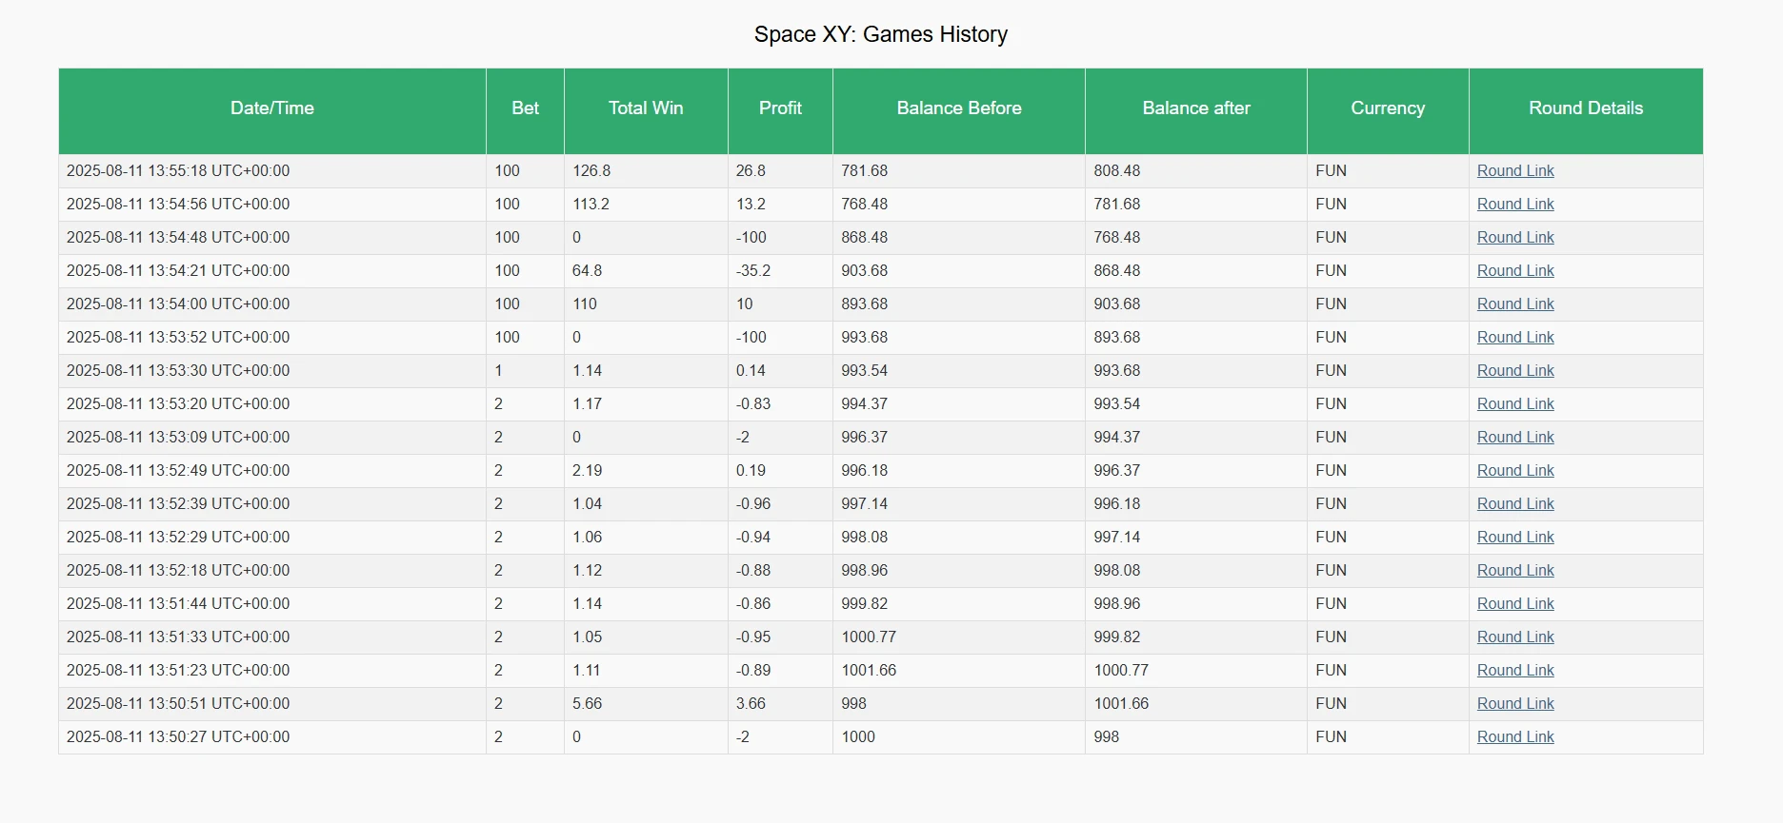Open Round Link for the 13:52:49 round
The width and height of the screenshot is (1783, 823).
(x=1515, y=471)
